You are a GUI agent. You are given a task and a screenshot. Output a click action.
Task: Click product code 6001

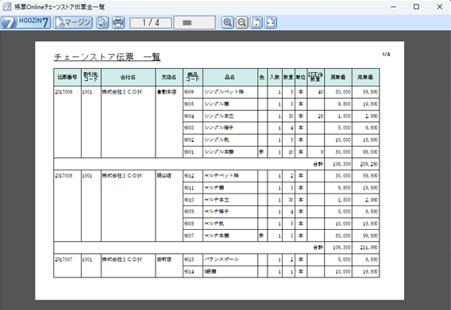tap(189, 151)
